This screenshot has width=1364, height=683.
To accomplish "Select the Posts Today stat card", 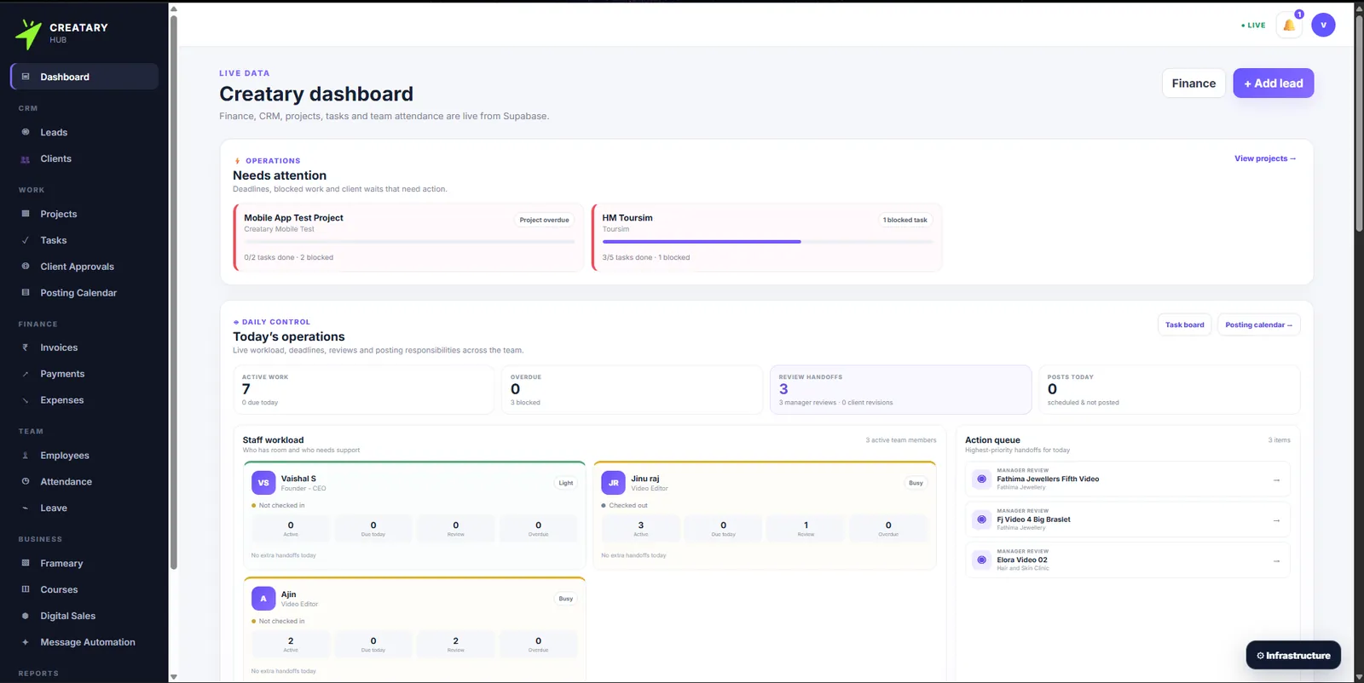I will pos(1170,390).
